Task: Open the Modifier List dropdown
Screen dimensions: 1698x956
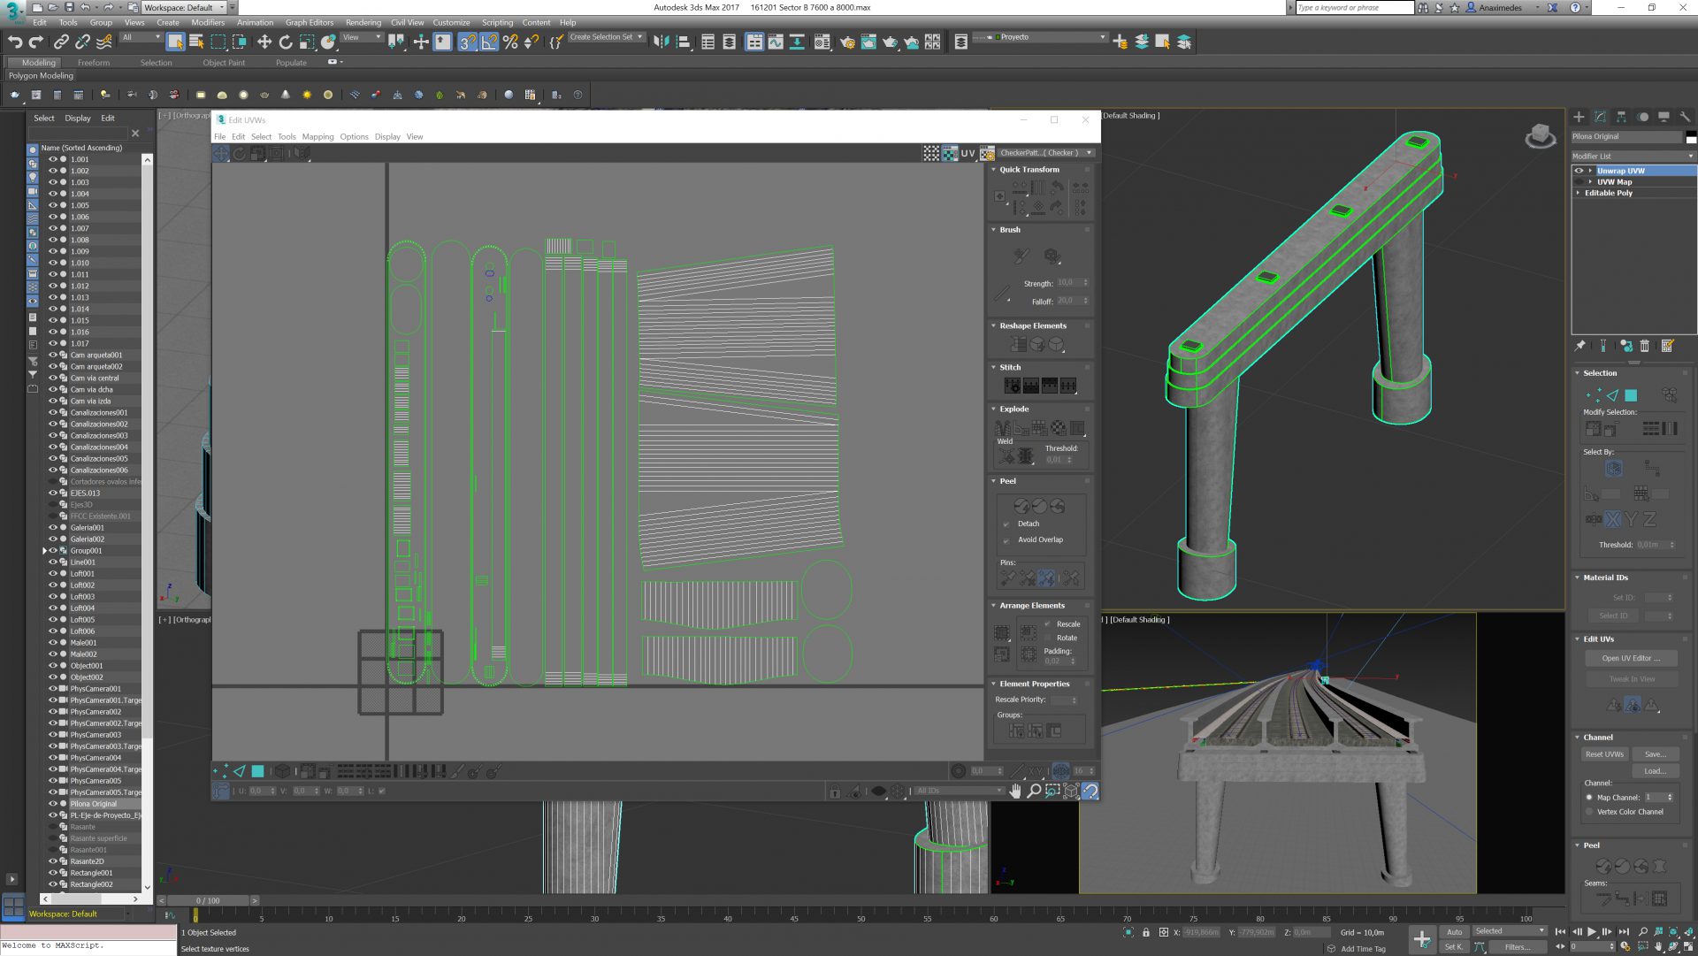Action: 1633,156
